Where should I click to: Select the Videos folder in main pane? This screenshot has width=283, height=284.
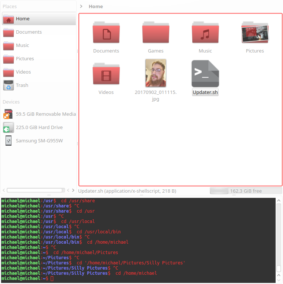click(106, 74)
